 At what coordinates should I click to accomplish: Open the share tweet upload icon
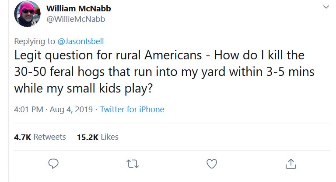(290, 164)
